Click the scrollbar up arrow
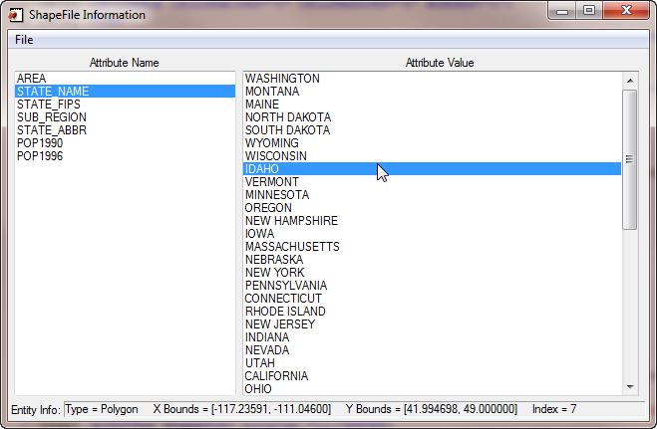The height and width of the screenshot is (429, 657). (x=630, y=81)
